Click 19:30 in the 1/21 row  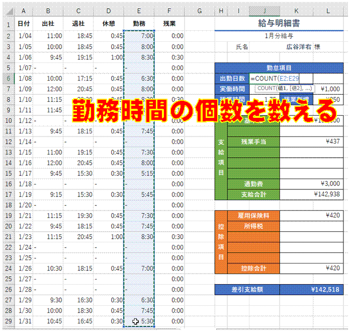[x=78, y=216]
